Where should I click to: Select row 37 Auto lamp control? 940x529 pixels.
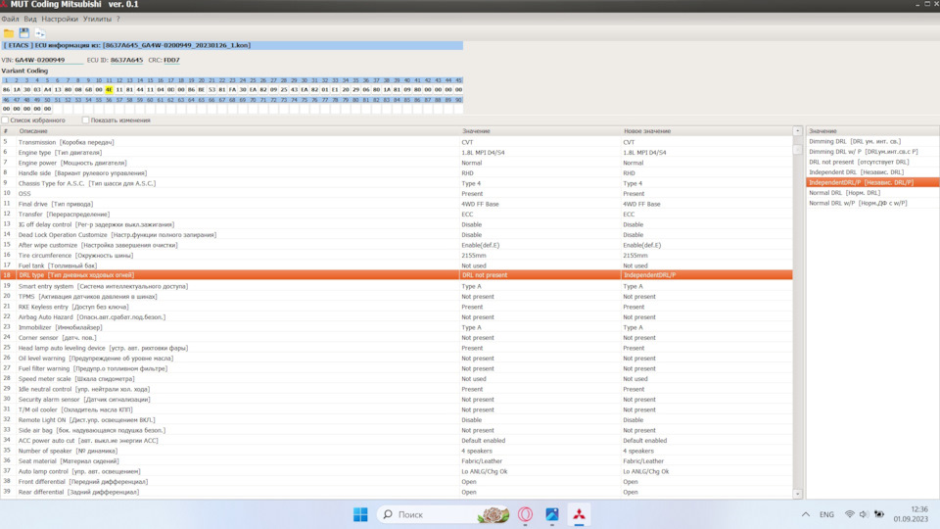(x=397, y=471)
